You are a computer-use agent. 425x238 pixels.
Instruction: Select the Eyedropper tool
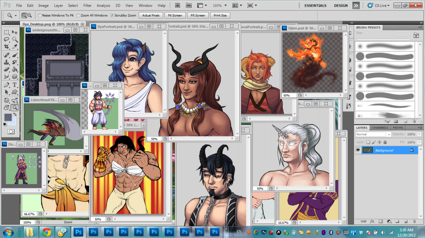(15, 46)
